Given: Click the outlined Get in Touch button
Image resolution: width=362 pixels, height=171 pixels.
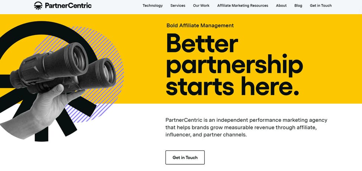Looking at the screenshot, I should point(185,157).
